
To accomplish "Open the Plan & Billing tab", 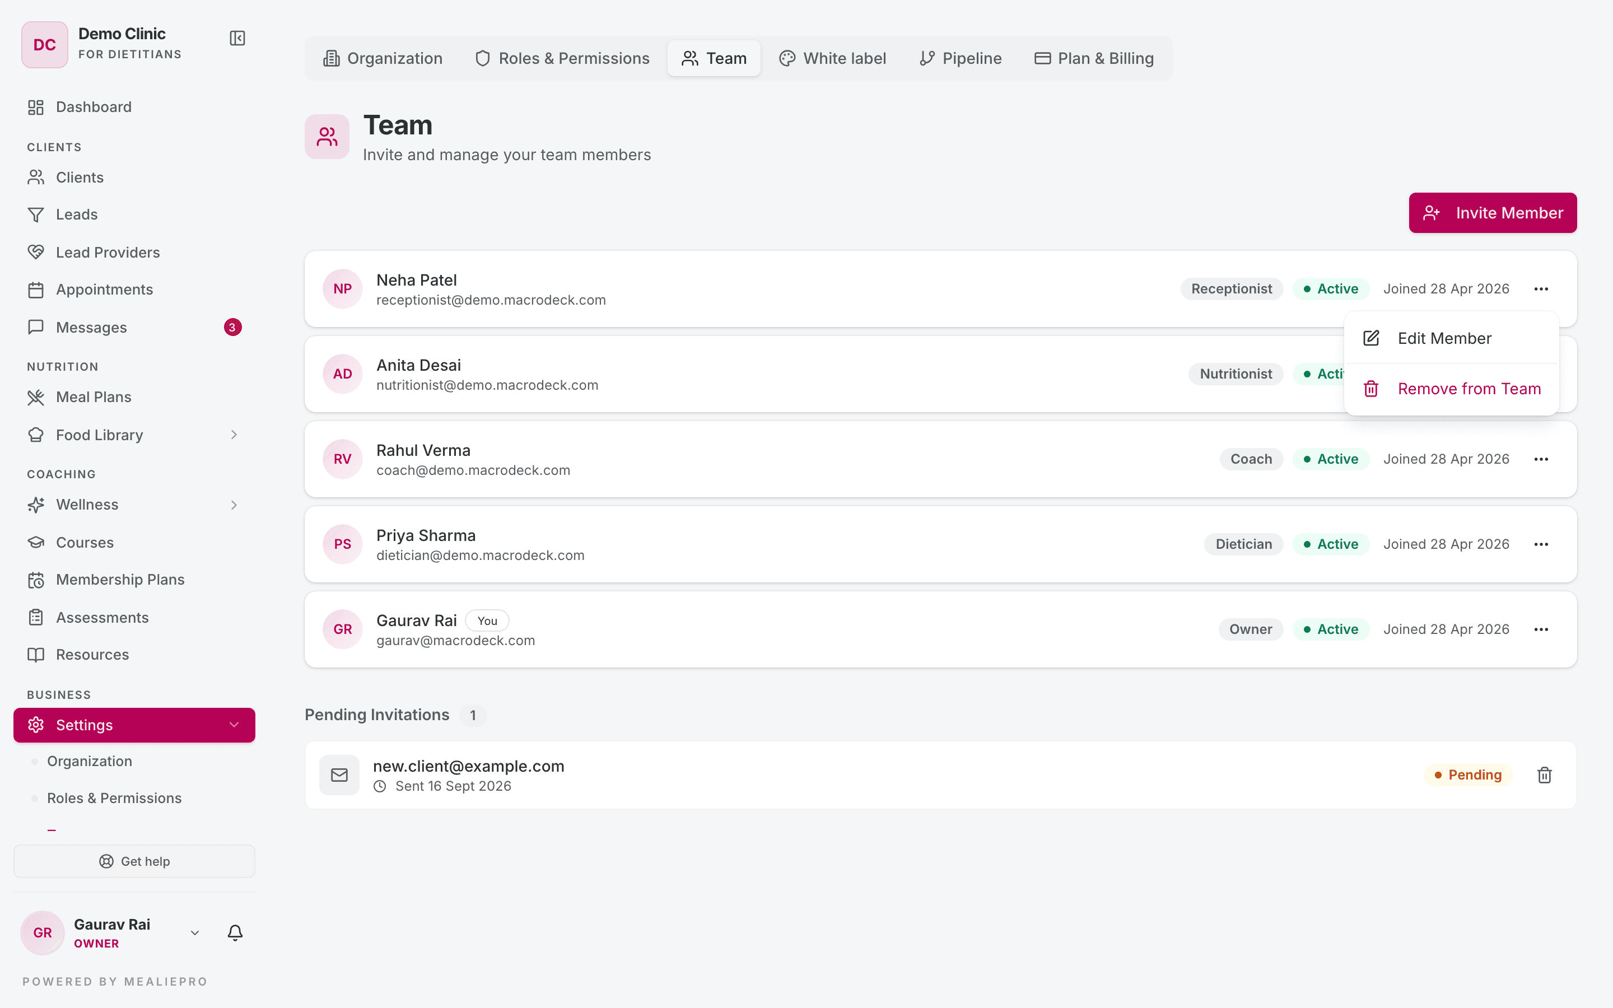I will click(1094, 59).
